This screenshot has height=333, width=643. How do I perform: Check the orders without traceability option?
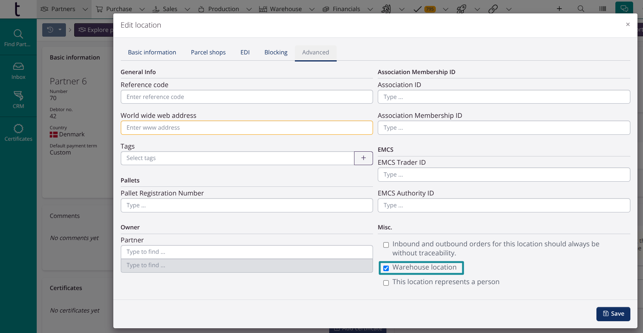[x=386, y=245]
